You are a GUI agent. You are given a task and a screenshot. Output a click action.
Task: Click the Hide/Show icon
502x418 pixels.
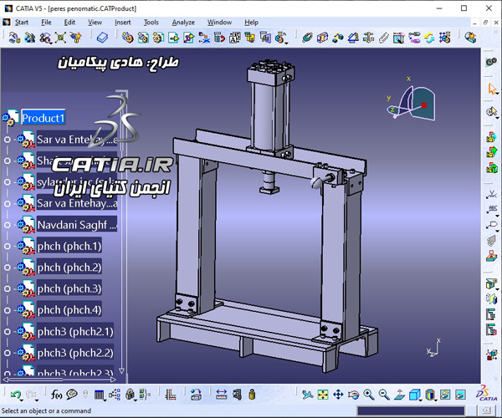[x=445, y=395]
